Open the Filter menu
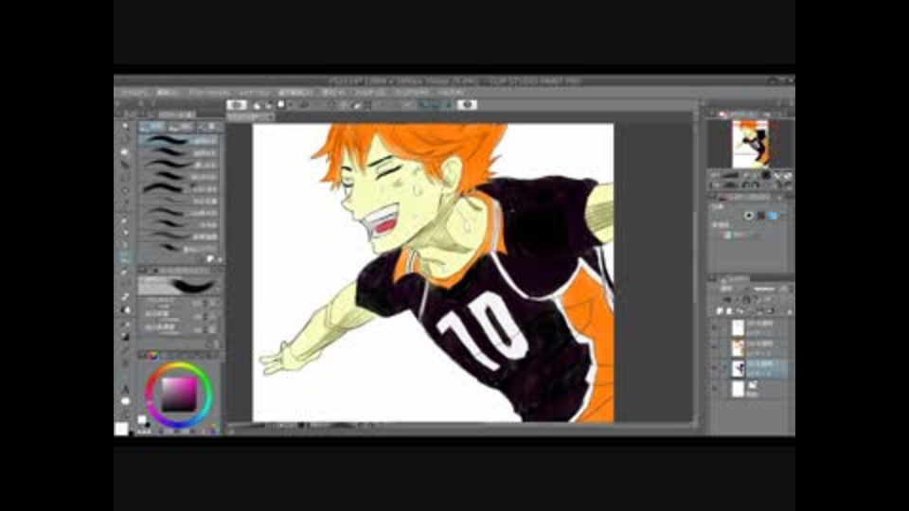Image resolution: width=909 pixels, height=511 pixels. 370,93
